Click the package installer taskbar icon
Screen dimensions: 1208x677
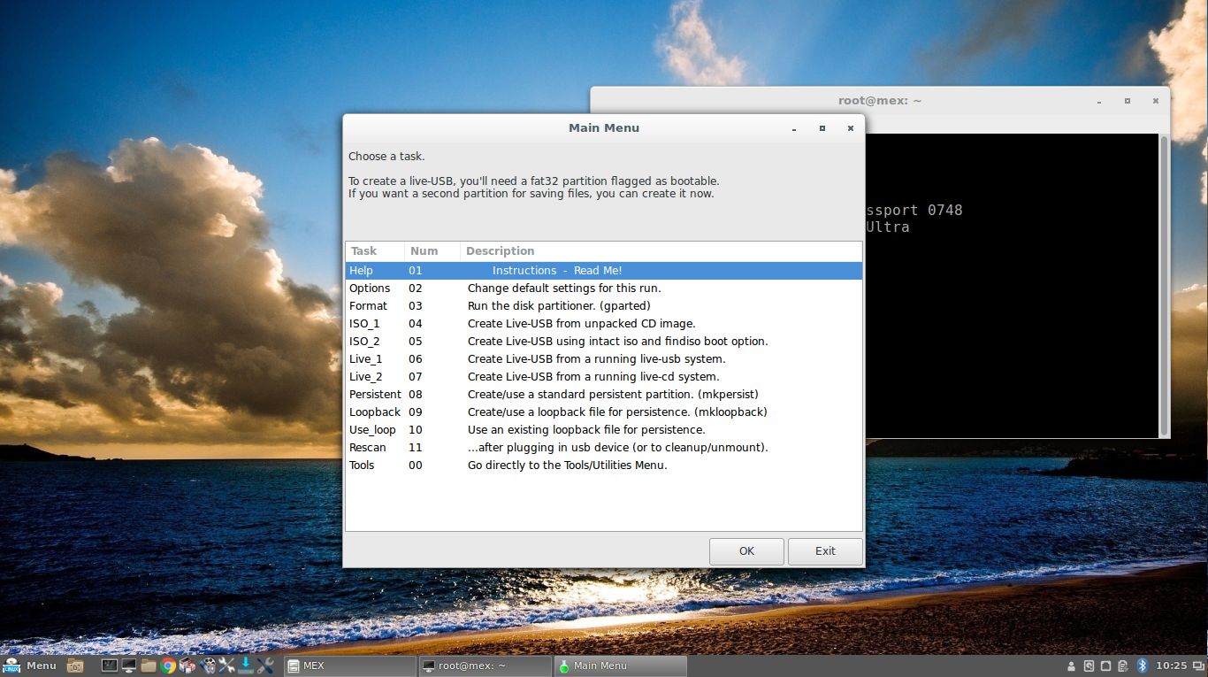(187, 665)
